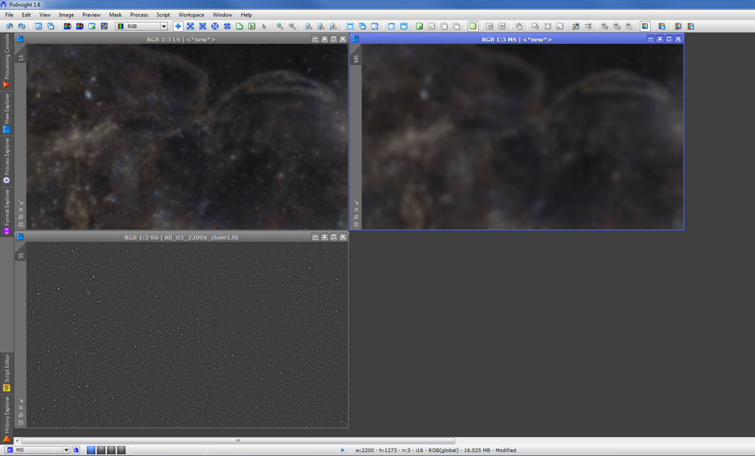Click the horizontal workspace scrollbar
This screenshot has width=755, height=456.
pyautogui.click(x=237, y=441)
